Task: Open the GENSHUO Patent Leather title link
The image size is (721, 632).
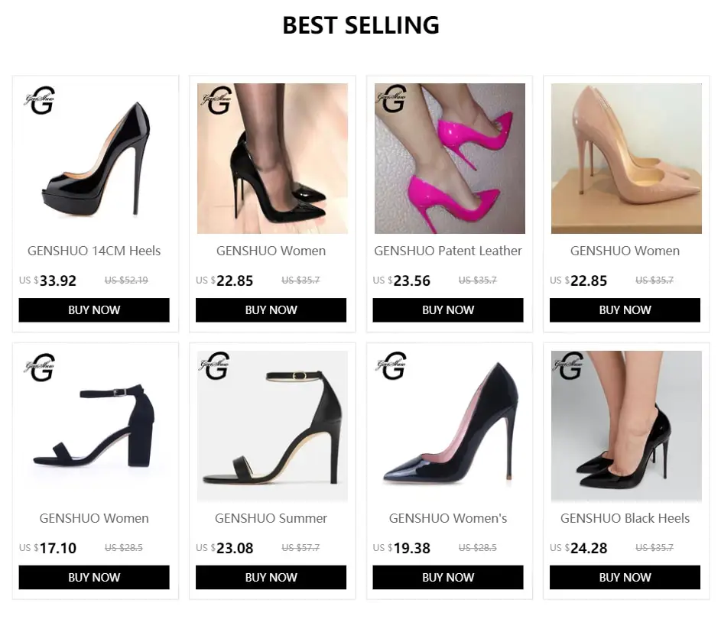Action: pyautogui.click(x=448, y=251)
